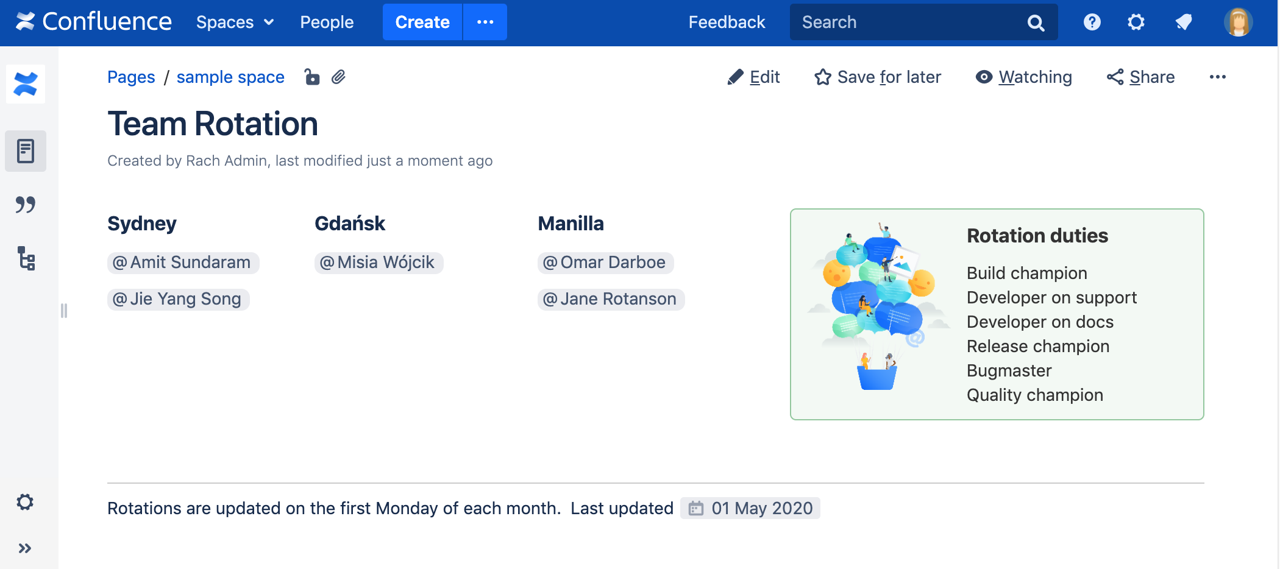Viewport: 1280px width, 569px height.
Task: Open the attachments paperclip icon
Action: 339,77
